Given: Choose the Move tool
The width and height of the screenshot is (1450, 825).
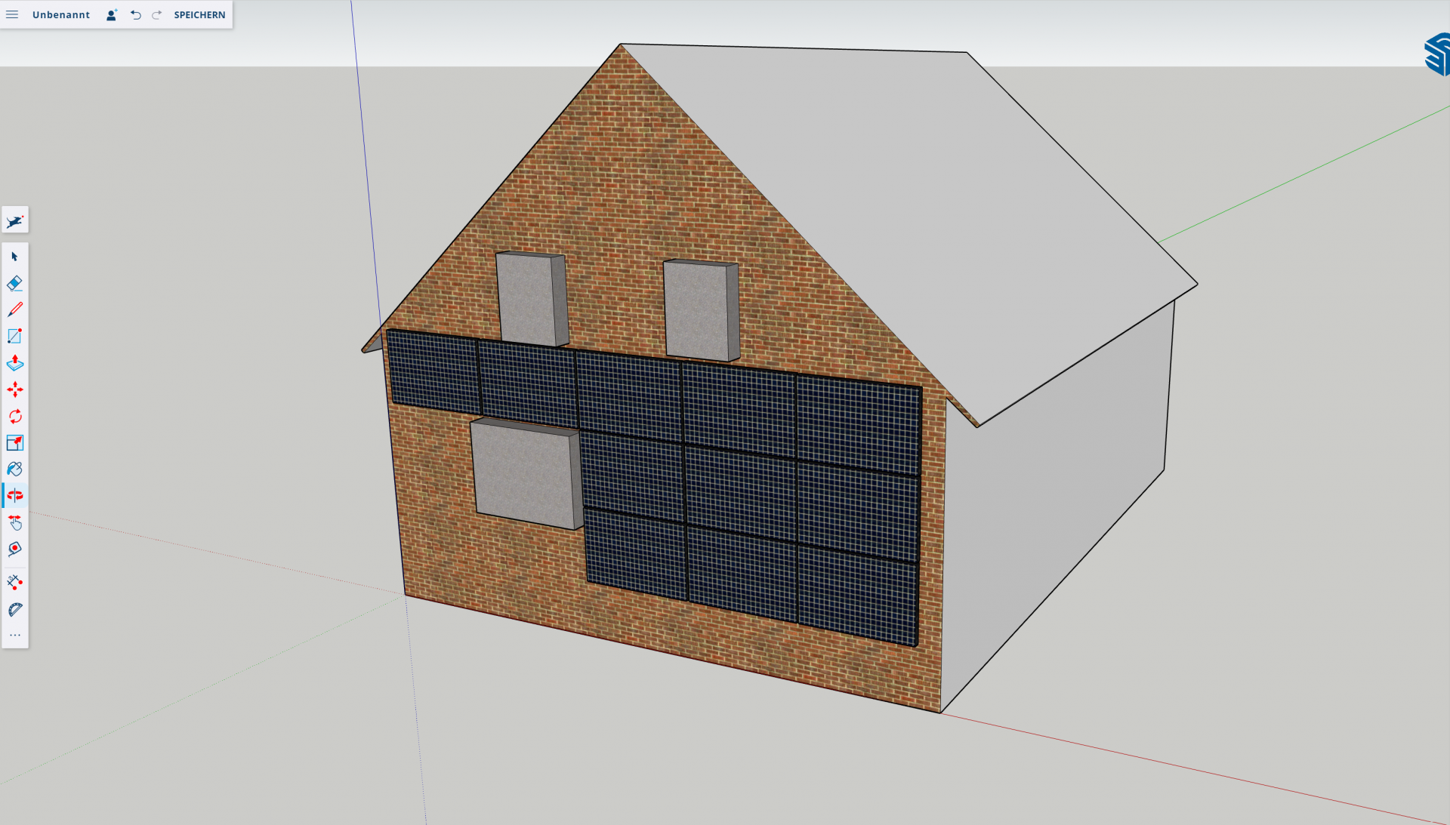Looking at the screenshot, I should [x=15, y=389].
